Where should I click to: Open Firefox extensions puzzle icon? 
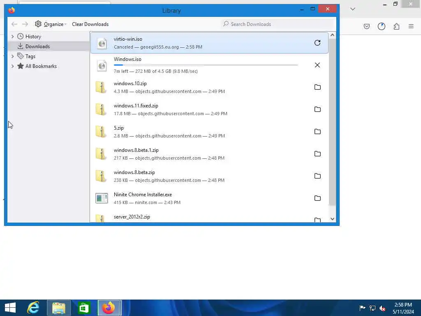(x=396, y=26)
